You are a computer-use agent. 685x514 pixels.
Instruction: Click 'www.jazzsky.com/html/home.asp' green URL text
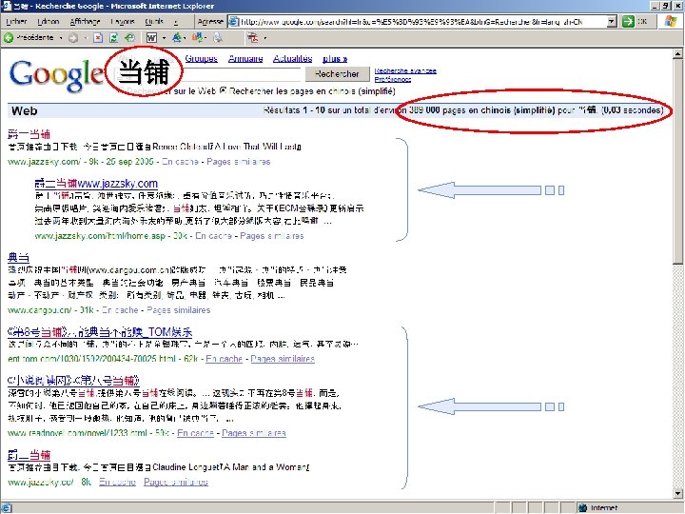100,236
